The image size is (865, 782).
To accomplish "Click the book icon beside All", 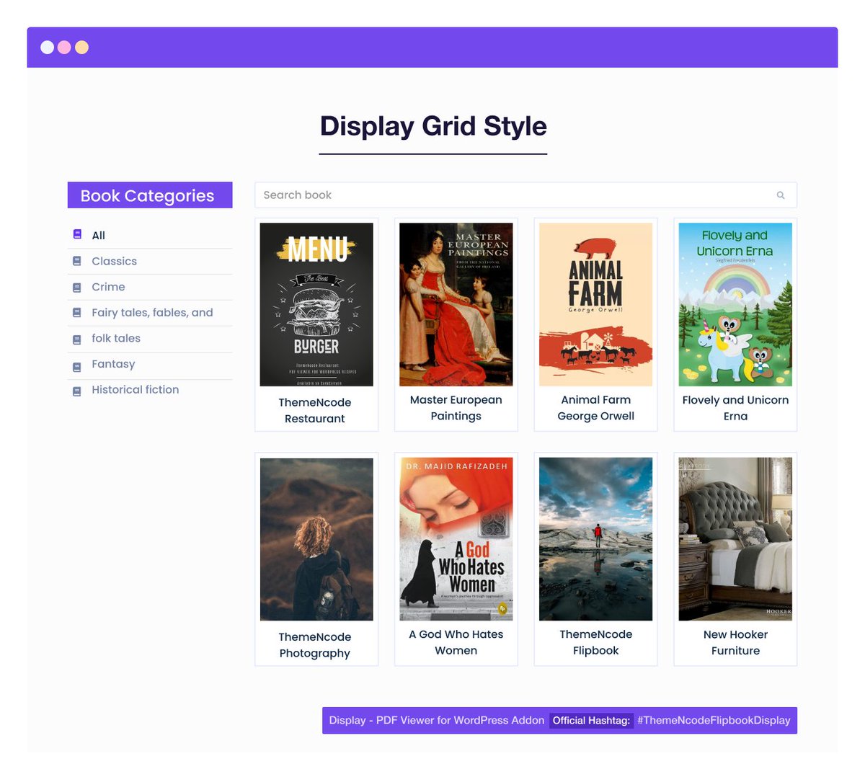I will pos(77,234).
